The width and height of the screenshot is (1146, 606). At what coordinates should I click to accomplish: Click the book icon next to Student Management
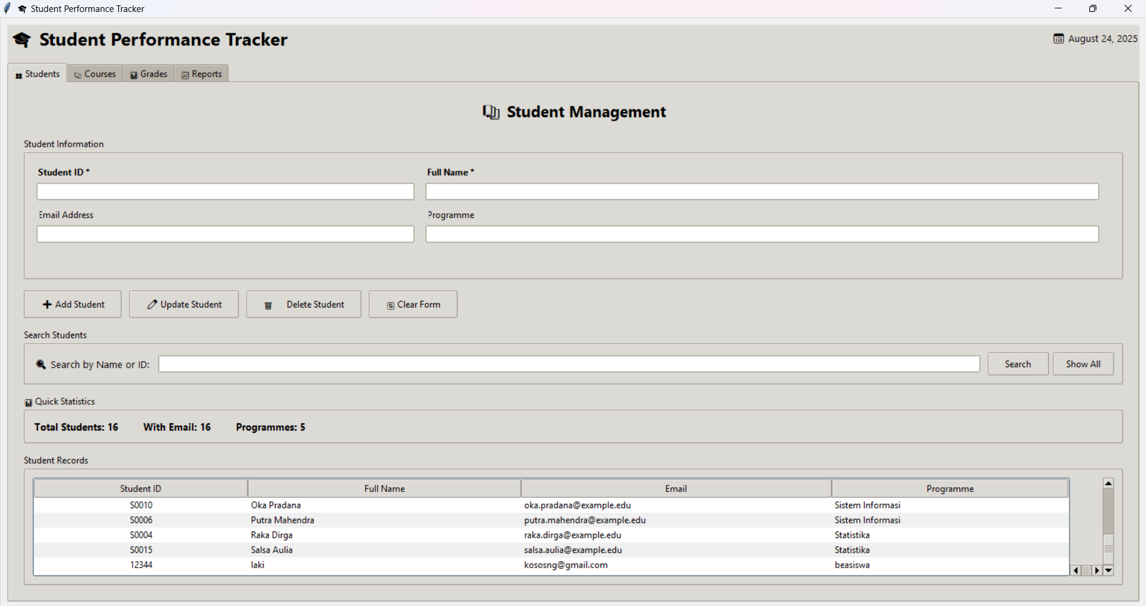[491, 112]
